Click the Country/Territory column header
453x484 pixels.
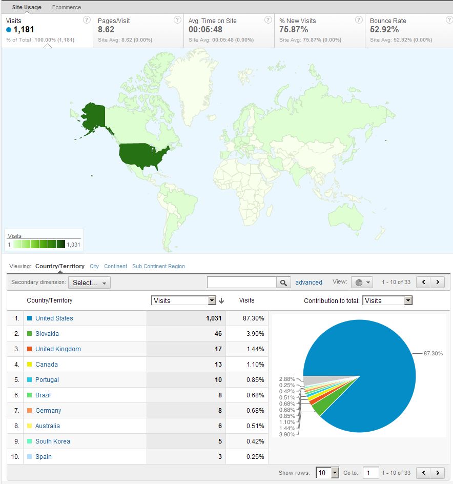49,300
